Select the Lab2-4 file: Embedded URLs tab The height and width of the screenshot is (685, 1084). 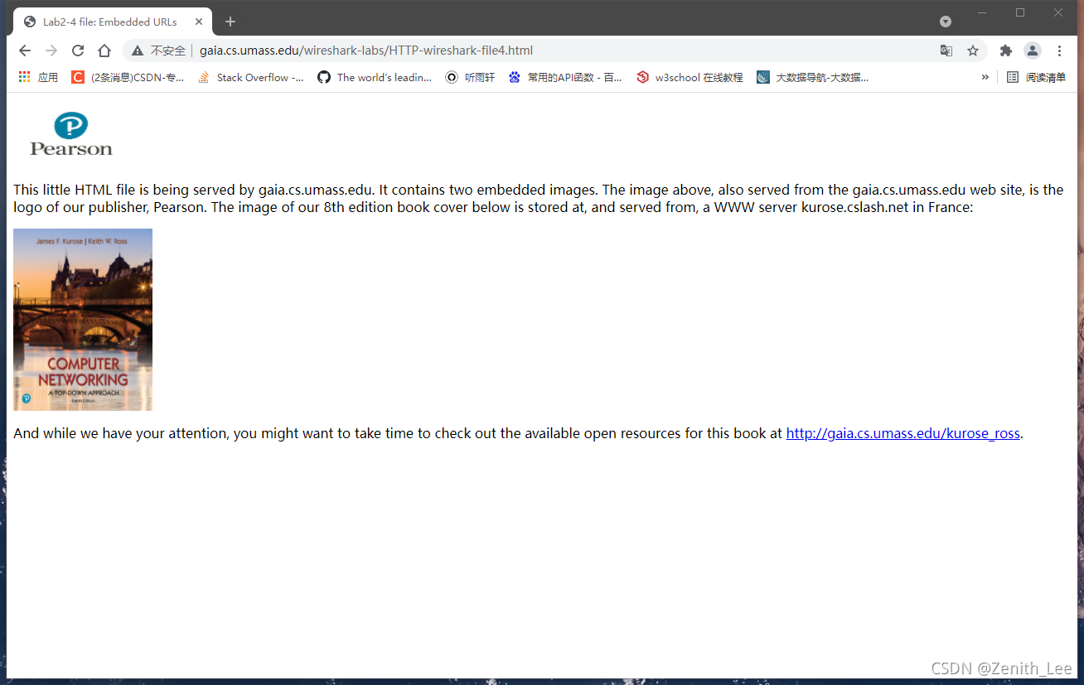click(113, 22)
